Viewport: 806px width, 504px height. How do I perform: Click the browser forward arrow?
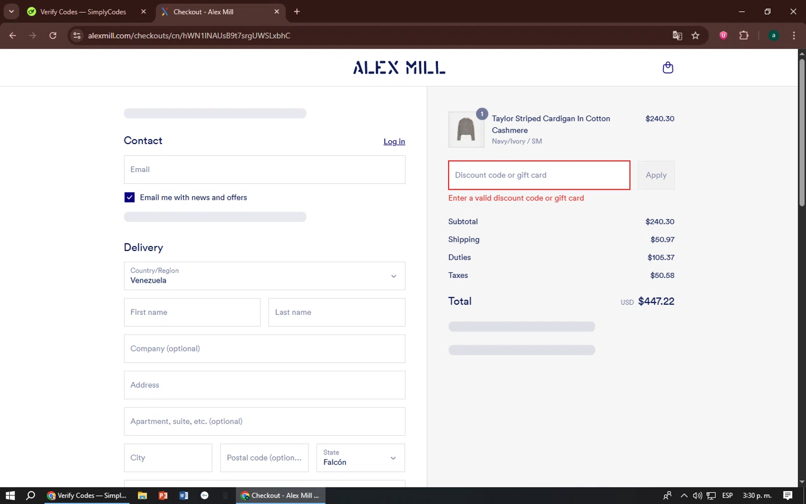[x=33, y=35]
